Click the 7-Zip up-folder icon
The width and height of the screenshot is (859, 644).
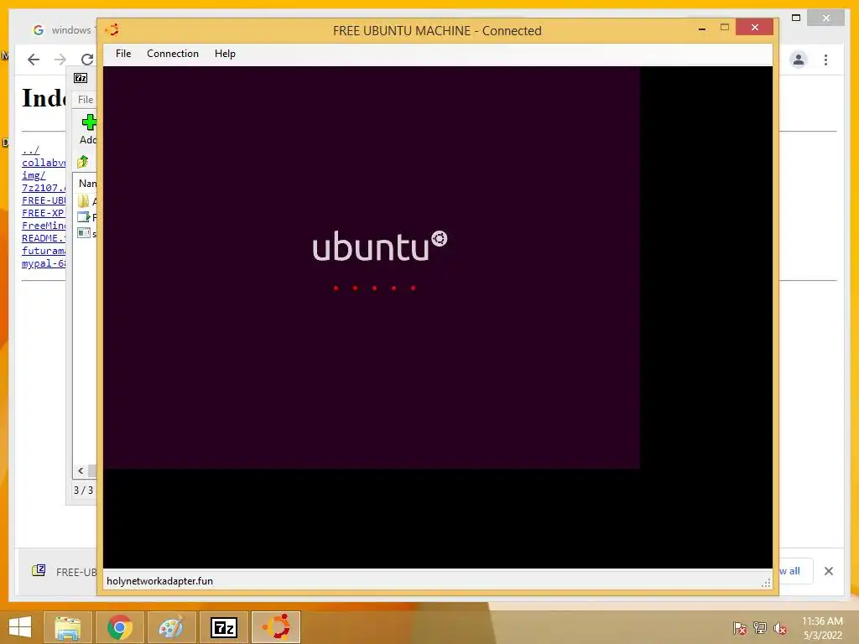tap(83, 162)
